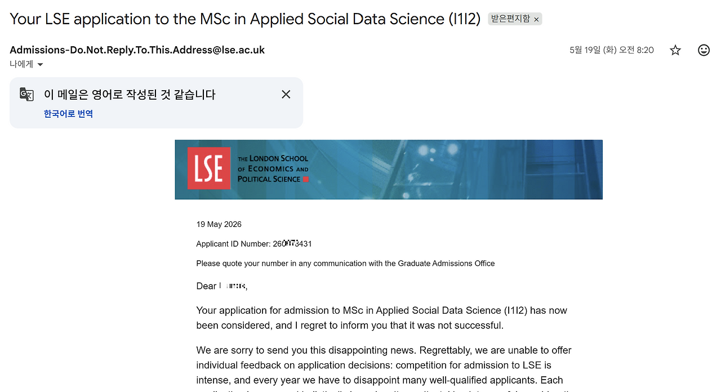Click 한국어로 번역 to translate the email

(x=68, y=114)
